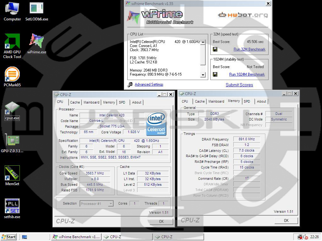Click the Advanced Settings wrench icon
Screen dimensions: 322x241
click(130, 84)
